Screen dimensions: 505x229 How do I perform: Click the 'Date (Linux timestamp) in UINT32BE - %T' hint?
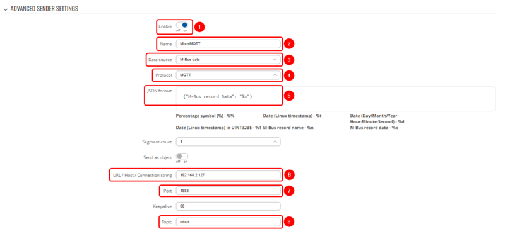pyautogui.click(x=218, y=128)
